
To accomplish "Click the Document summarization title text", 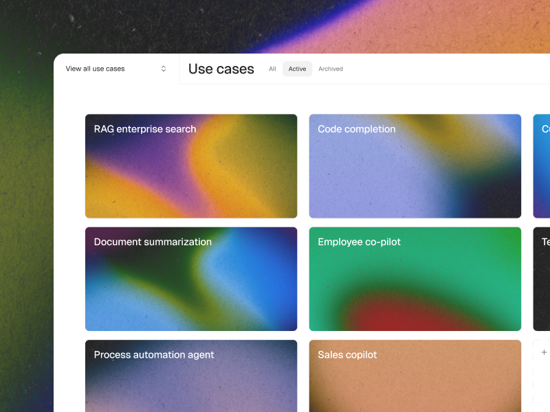I will pos(153,242).
